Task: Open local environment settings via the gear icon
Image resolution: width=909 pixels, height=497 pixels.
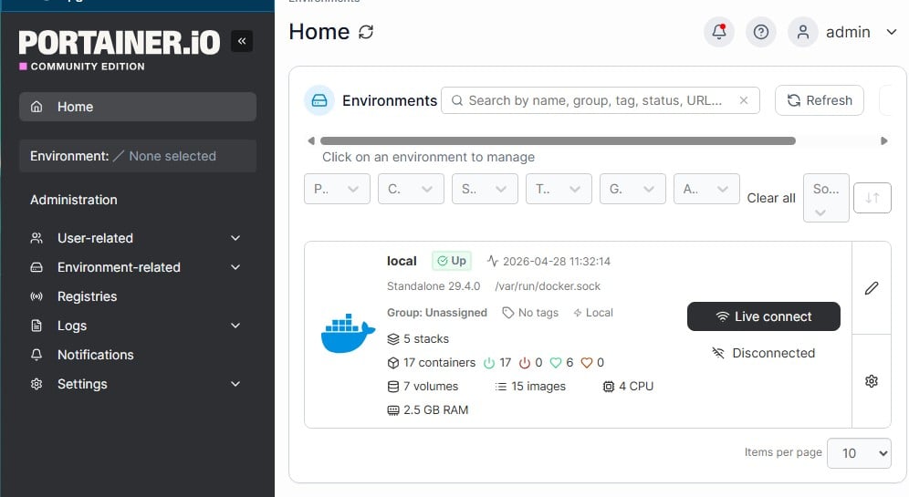Action: 872,381
